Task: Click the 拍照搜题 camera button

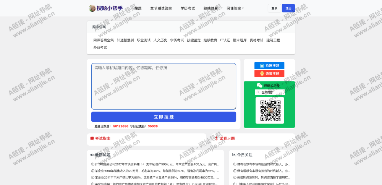Action: pos(269,66)
